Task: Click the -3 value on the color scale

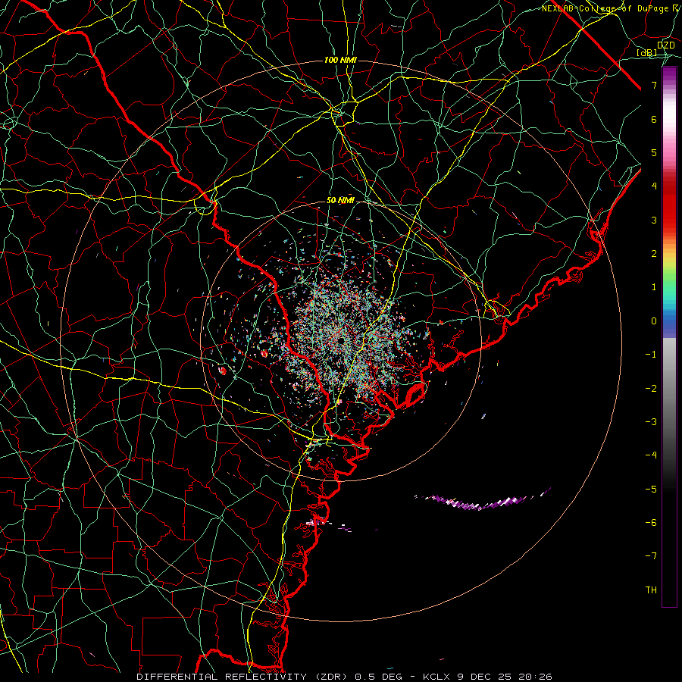Action: click(x=651, y=422)
